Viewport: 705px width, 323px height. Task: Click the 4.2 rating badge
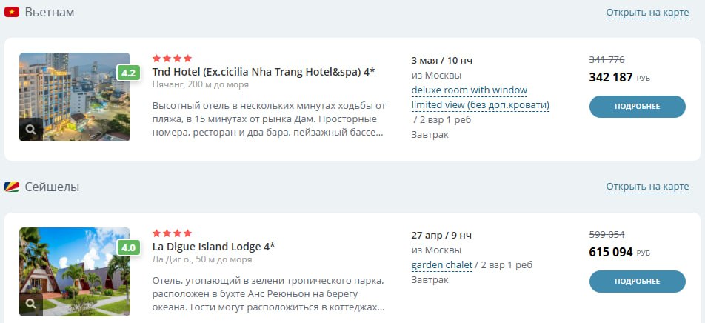point(128,73)
